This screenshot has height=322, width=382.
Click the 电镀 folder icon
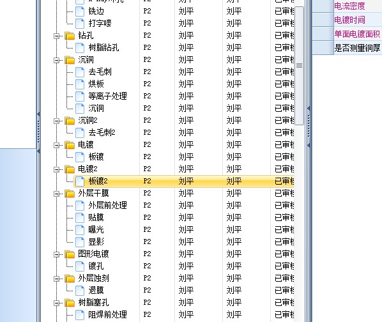70,144
